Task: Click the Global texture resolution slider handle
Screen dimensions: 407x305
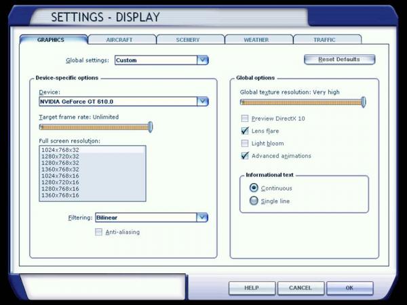Action: click(x=364, y=102)
